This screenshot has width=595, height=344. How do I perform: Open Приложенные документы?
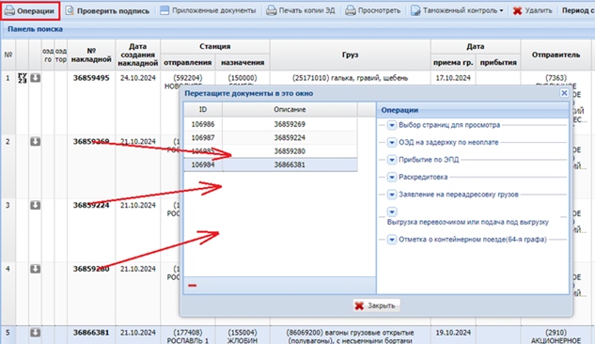pos(208,10)
